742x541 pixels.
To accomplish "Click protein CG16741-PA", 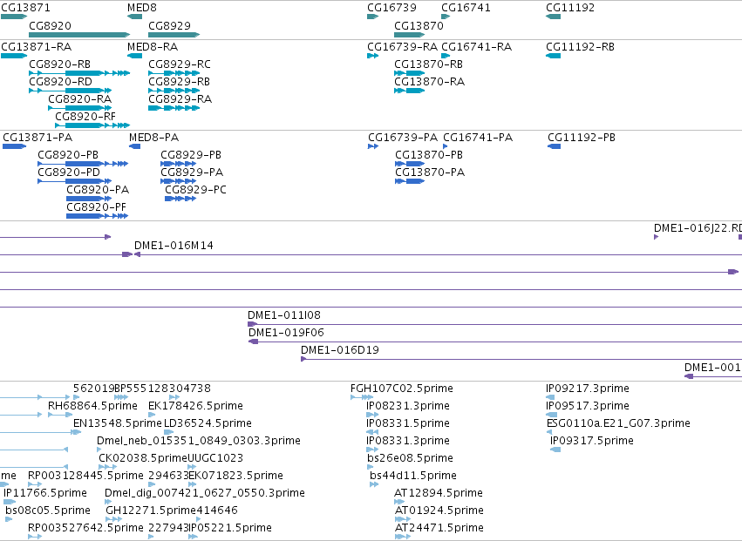I will [x=478, y=138].
